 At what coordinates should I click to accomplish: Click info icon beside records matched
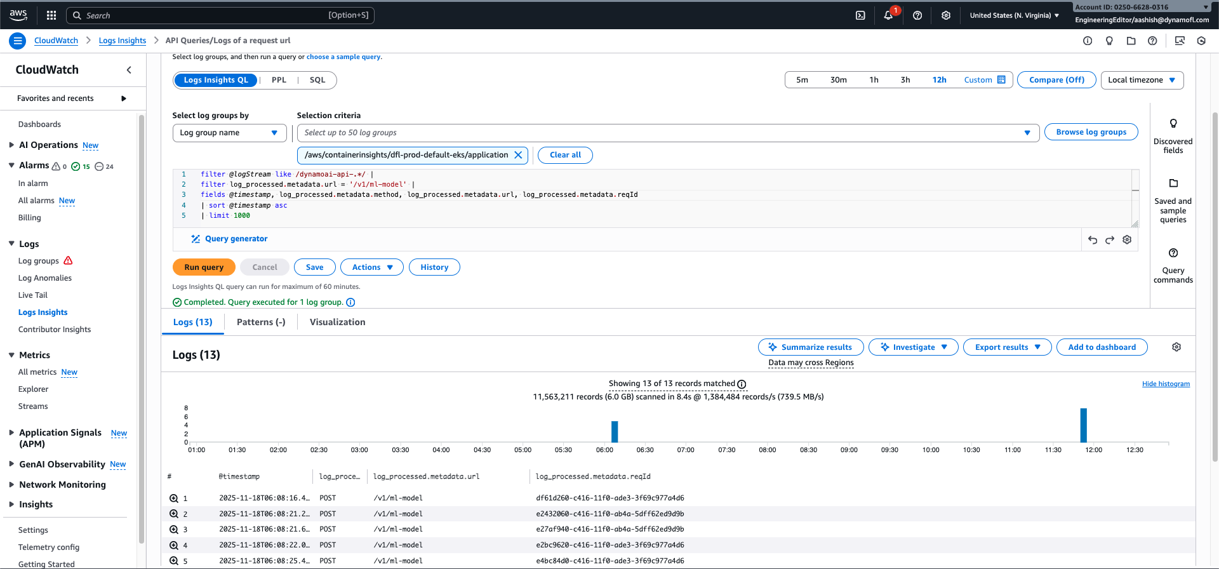[x=742, y=384]
